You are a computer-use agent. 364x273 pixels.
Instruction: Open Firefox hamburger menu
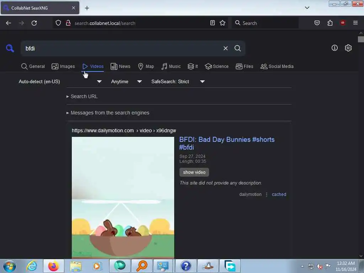click(355, 23)
